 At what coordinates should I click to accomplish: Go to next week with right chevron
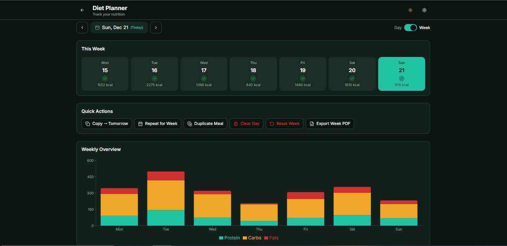(156, 28)
